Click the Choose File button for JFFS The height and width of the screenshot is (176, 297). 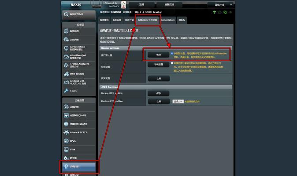point(178,102)
